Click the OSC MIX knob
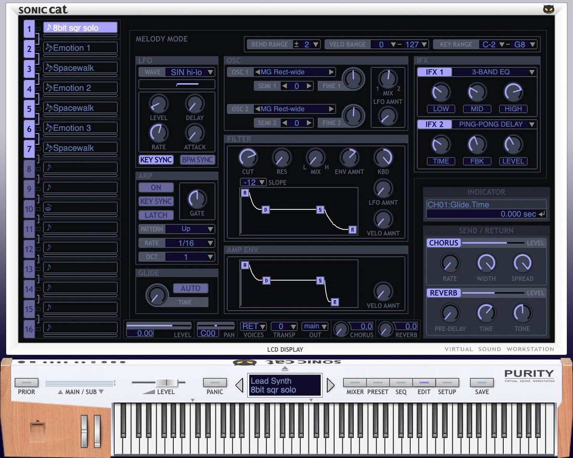The image size is (573, 458). click(388, 79)
